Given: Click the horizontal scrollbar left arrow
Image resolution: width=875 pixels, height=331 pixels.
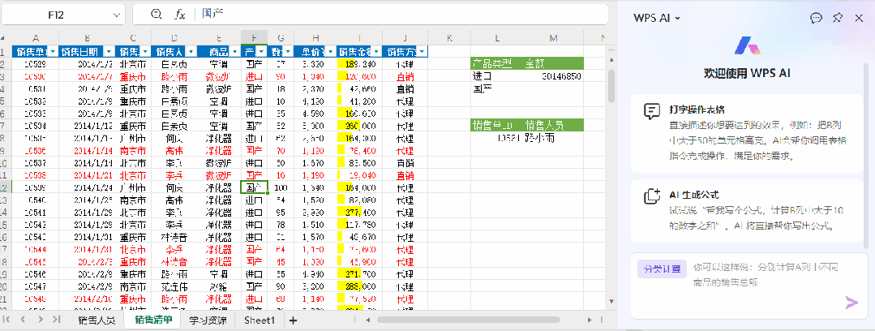Looking at the screenshot, I should pyautogui.click(x=367, y=320).
